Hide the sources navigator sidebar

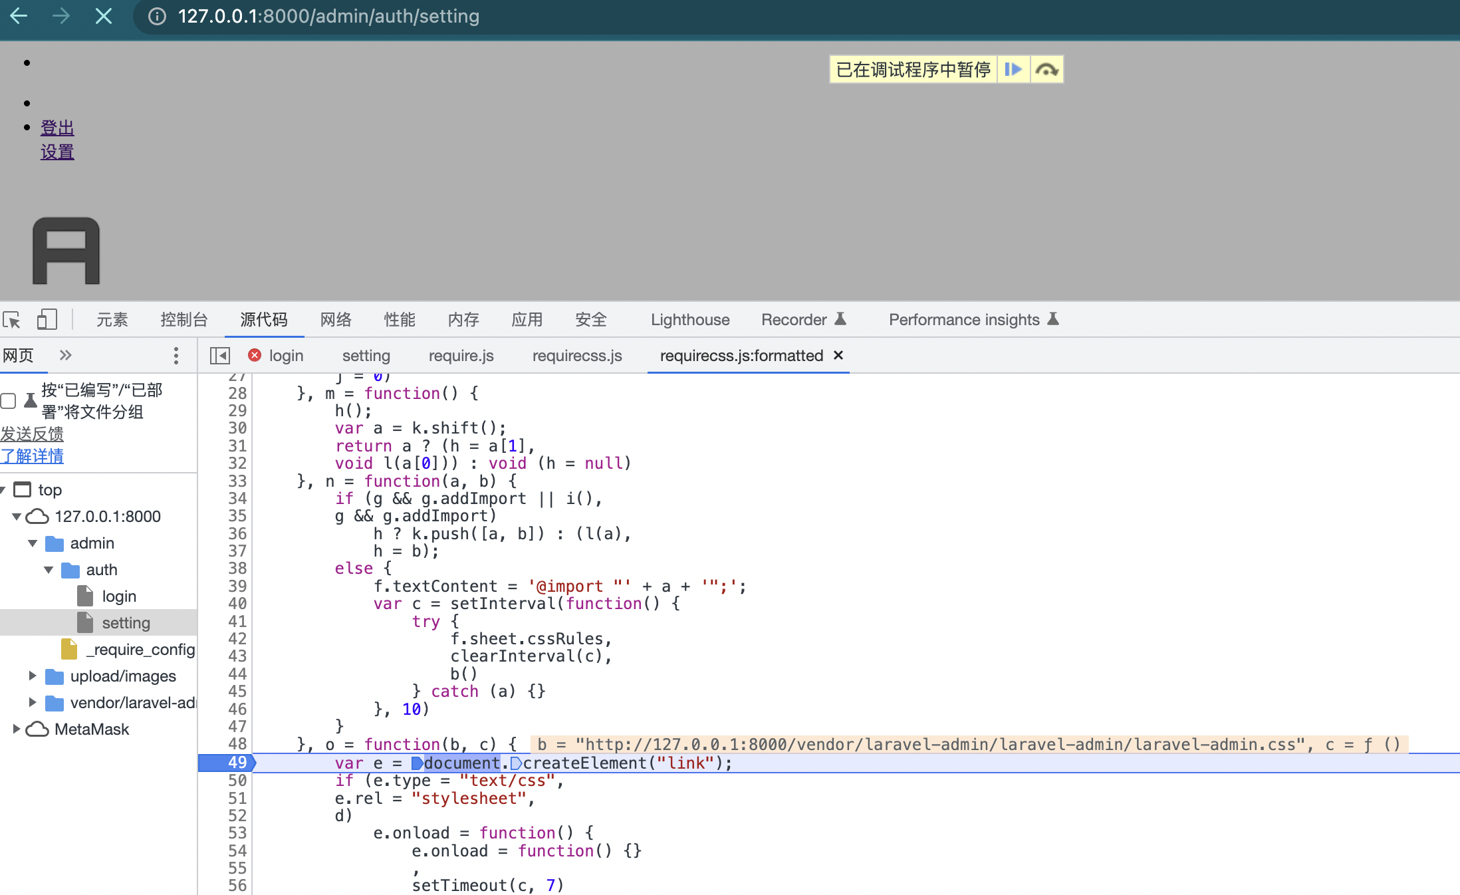(219, 356)
